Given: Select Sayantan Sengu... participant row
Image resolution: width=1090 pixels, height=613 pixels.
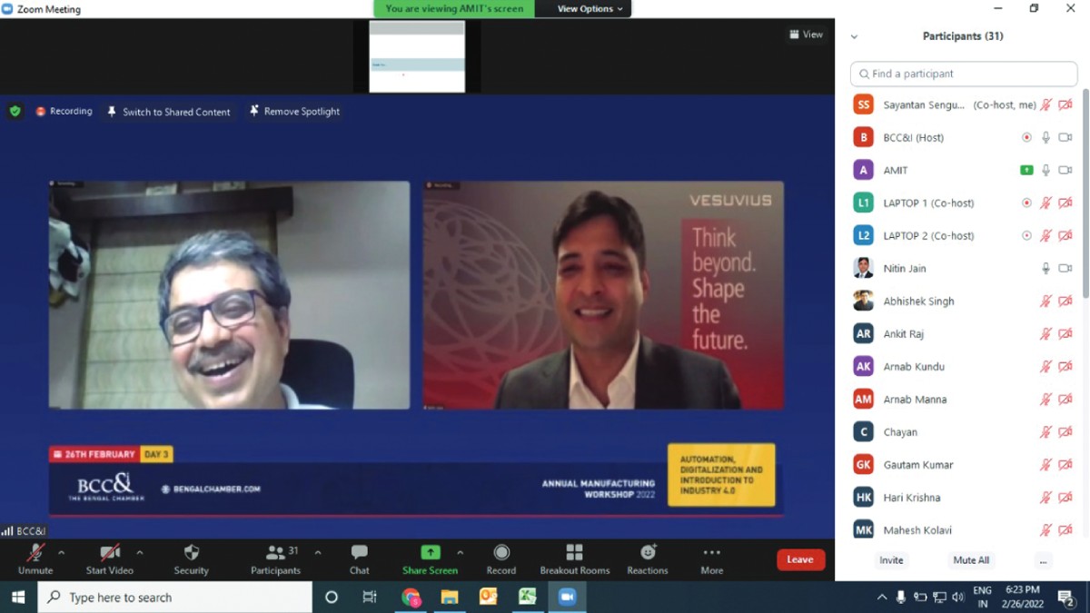Looking at the screenshot, I should tap(963, 104).
